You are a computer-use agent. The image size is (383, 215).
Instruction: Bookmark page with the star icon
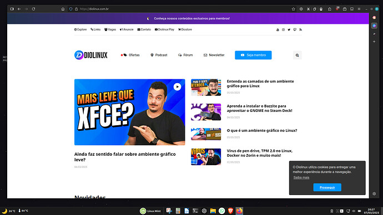(x=294, y=9)
